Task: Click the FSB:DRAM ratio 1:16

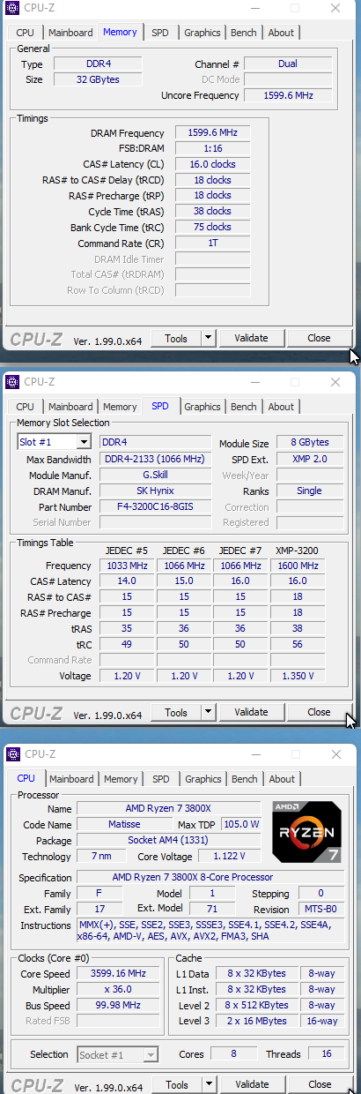Action: pyautogui.click(x=212, y=148)
